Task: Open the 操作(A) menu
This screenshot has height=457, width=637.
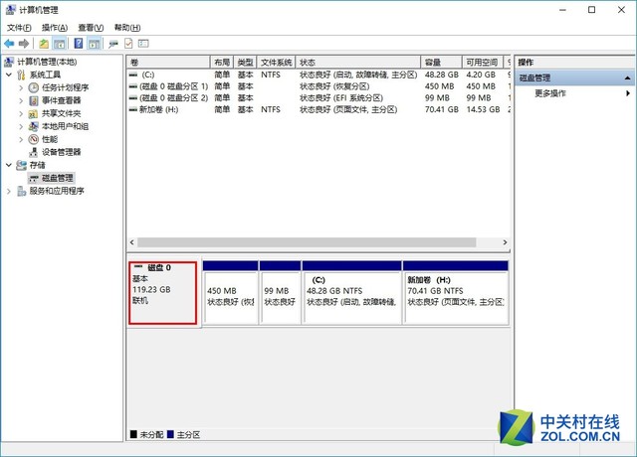Action: (x=55, y=28)
